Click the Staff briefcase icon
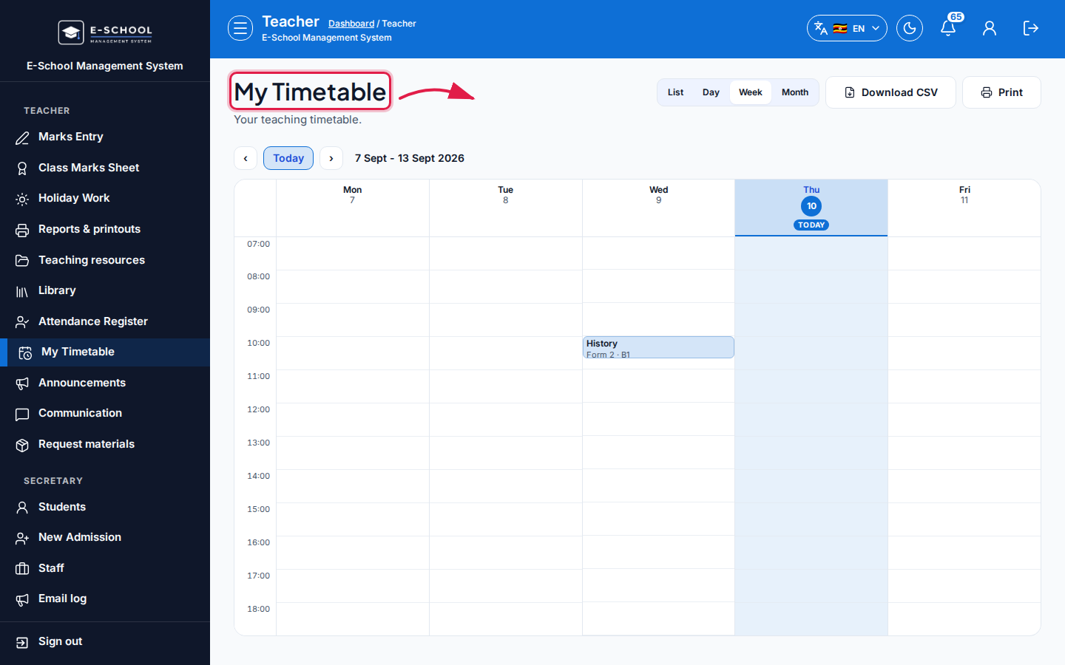 point(22,569)
